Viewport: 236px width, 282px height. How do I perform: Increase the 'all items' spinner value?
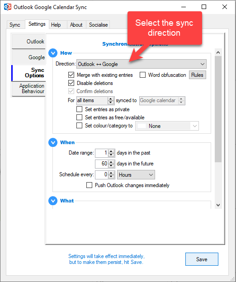111,99
